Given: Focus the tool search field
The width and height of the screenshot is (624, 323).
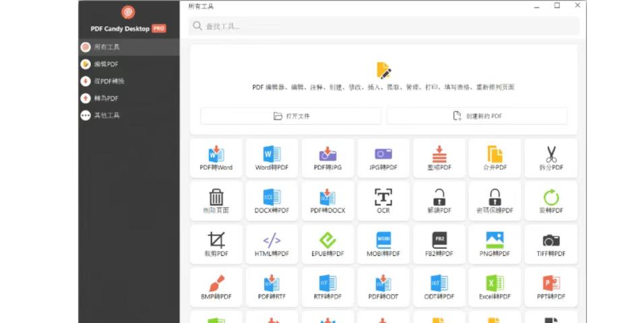Looking at the screenshot, I should point(384,26).
